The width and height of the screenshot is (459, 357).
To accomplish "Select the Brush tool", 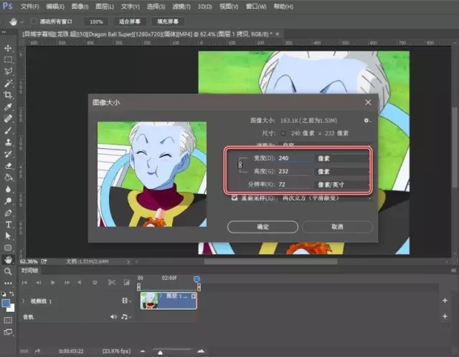I will coord(8,130).
